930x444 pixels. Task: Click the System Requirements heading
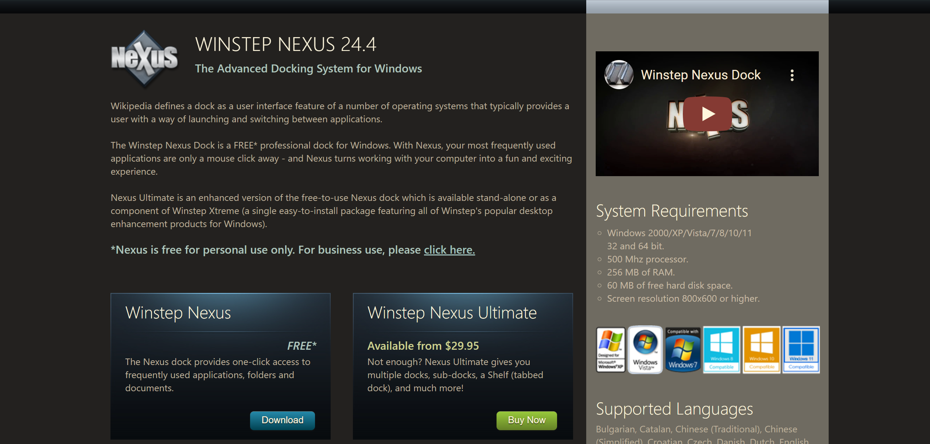(x=672, y=210)
